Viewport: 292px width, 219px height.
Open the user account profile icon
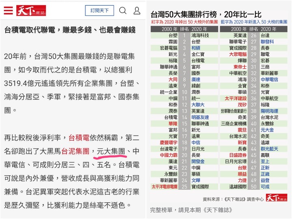(137, 11)
